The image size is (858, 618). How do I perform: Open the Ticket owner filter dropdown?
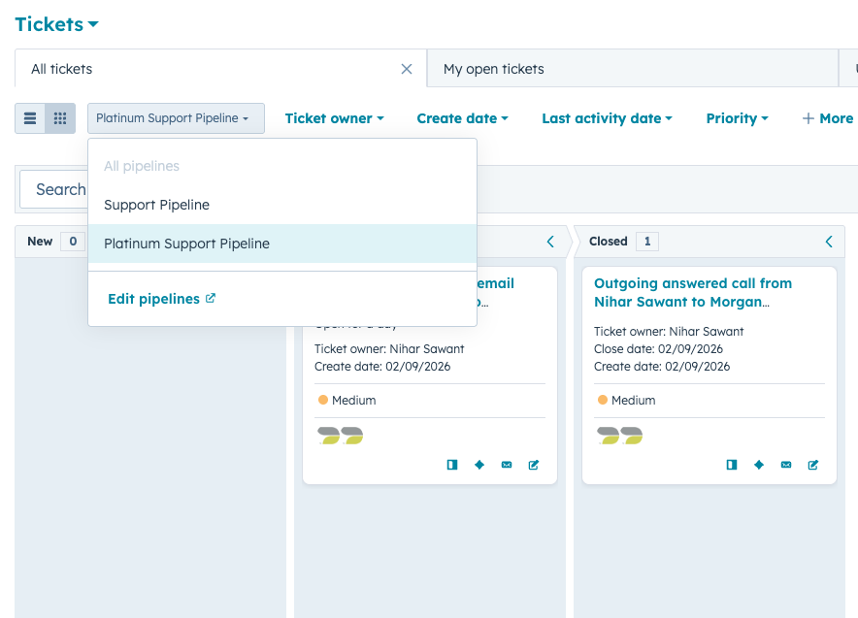pos(334,118)
